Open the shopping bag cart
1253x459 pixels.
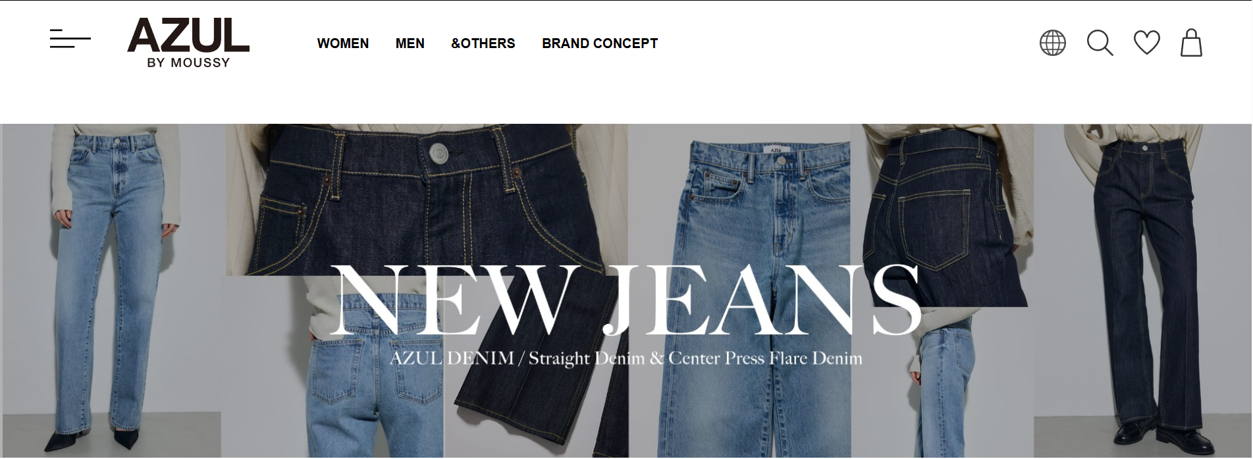(x=1190, y=43)
